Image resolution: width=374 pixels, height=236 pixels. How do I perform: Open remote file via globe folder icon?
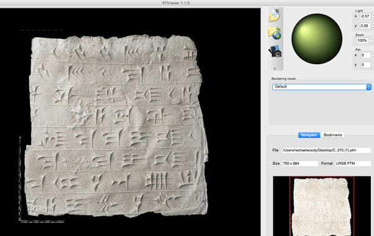pyautogui.click(x=274, y=33)
